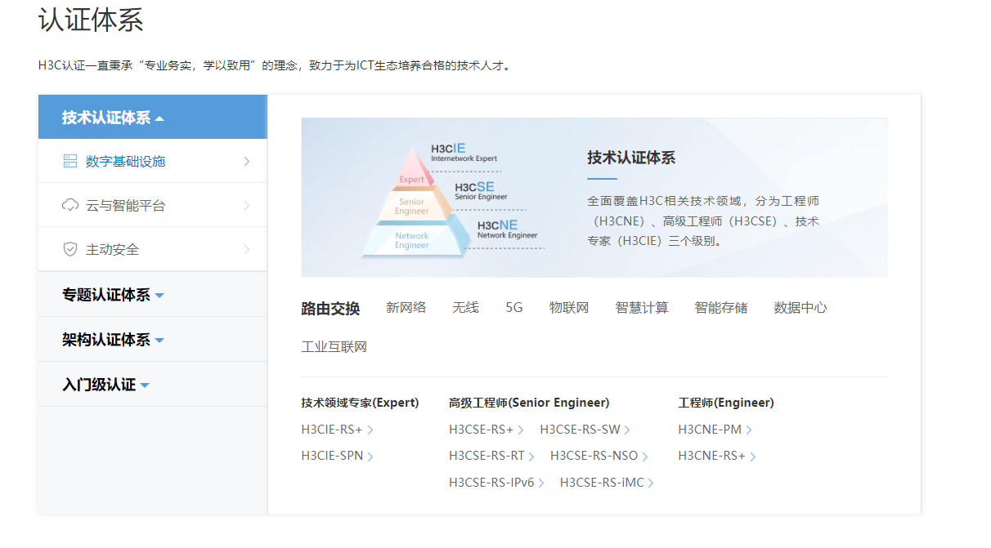Open the 数字基础设施 chevron arrow
This screenshot has height=548, width=991.
click(246, 162)
